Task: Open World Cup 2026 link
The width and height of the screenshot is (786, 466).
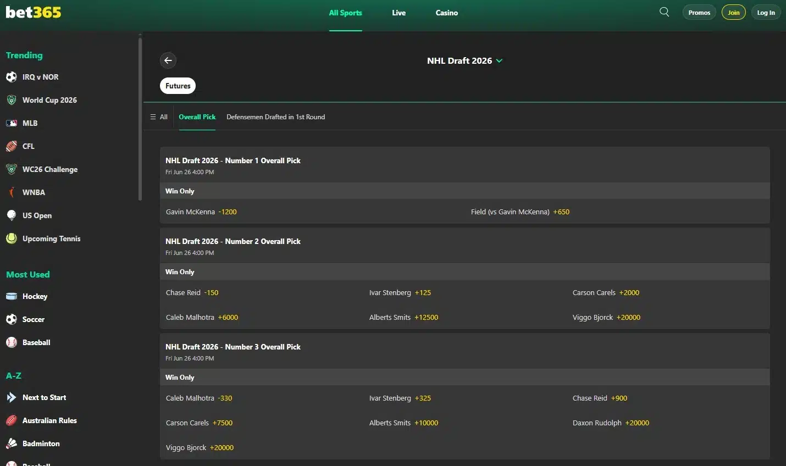Action: click(49, 100)
